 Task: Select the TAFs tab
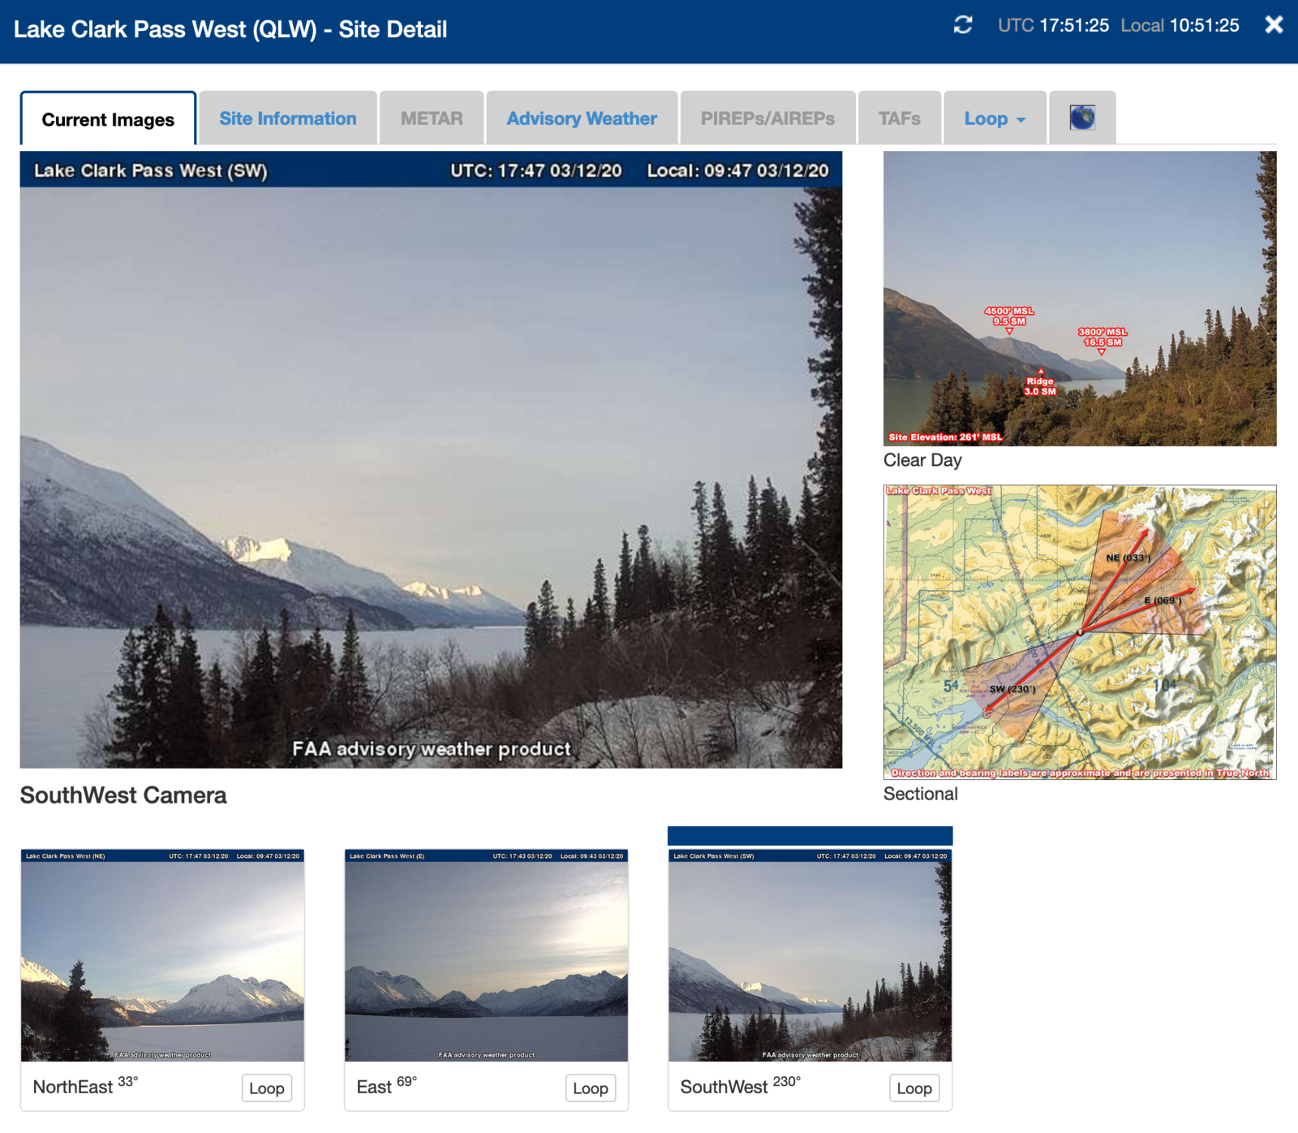click(x=899, y=118)
